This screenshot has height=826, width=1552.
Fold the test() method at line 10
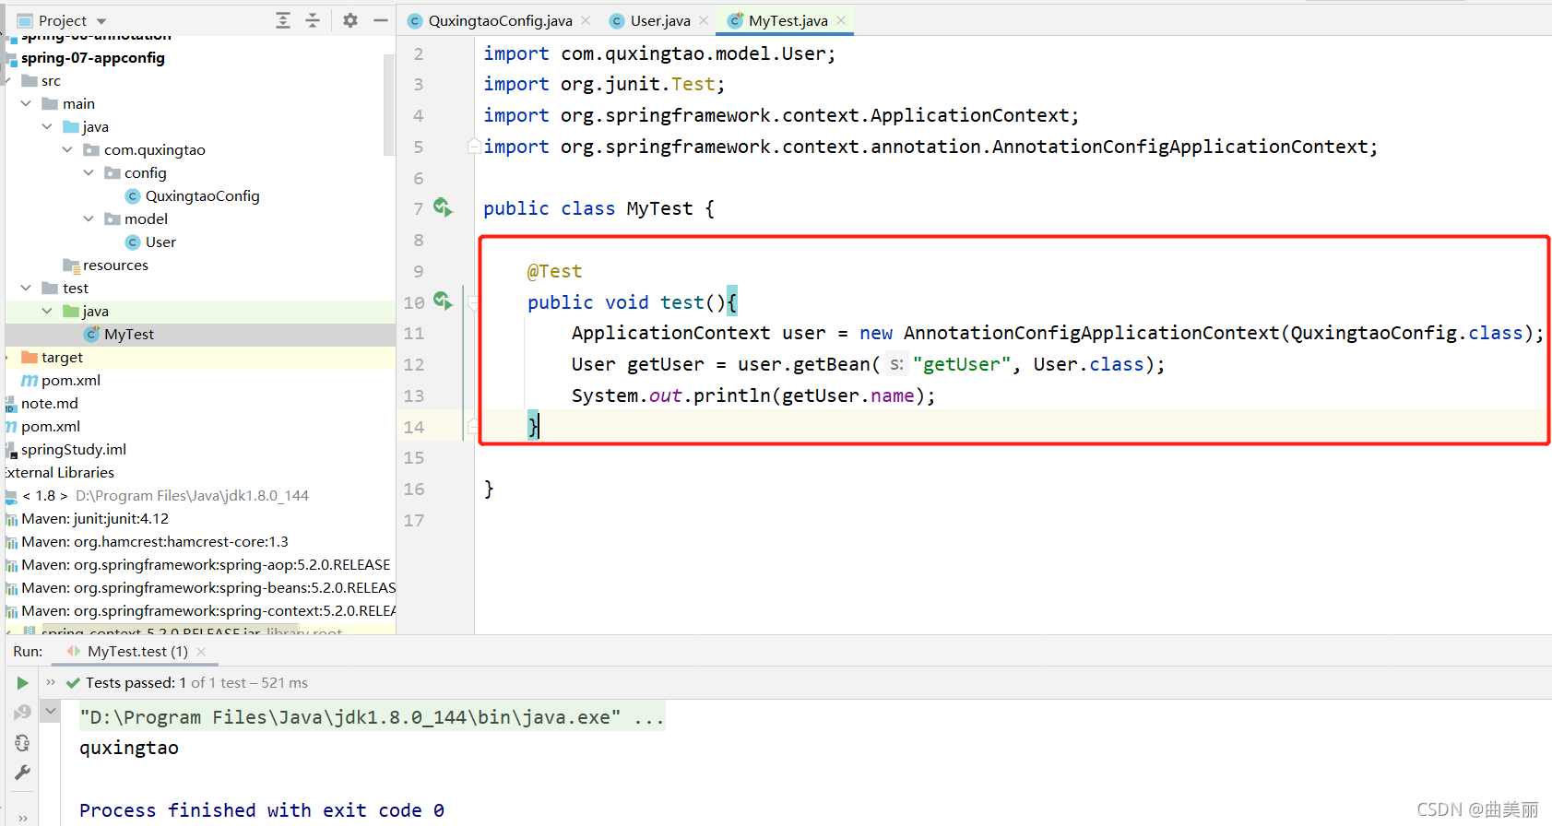pyautogui.click(x=473, y=302)
